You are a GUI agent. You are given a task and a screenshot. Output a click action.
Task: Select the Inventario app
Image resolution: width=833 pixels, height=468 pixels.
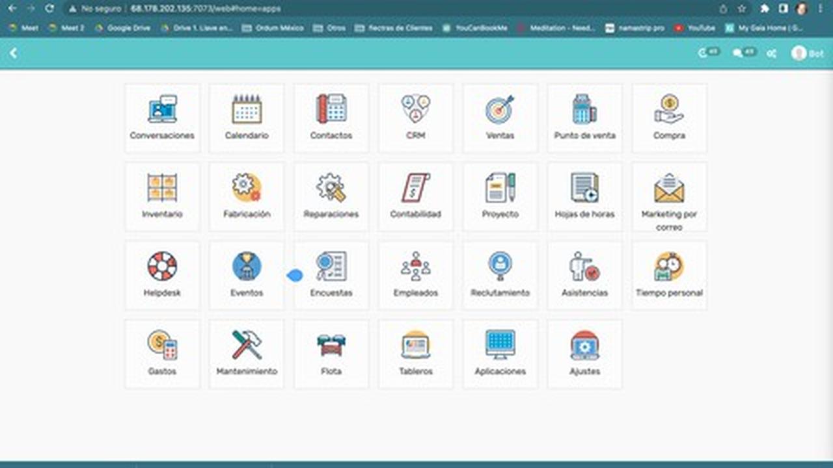162,196
